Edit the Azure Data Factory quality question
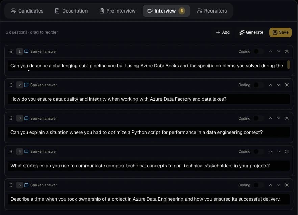 (x=149, y=99)
